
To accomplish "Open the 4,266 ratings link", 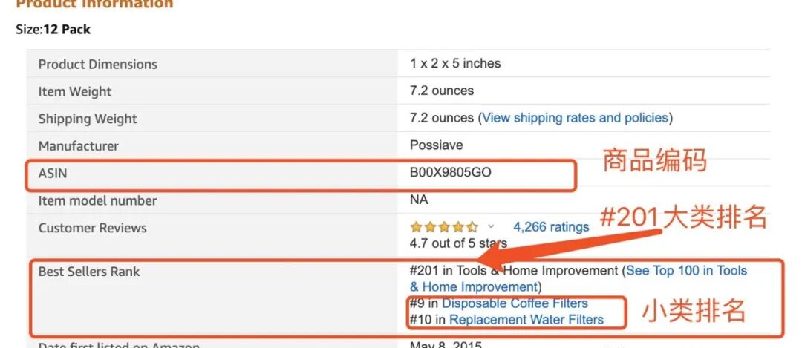I will (x=550, y=227).
